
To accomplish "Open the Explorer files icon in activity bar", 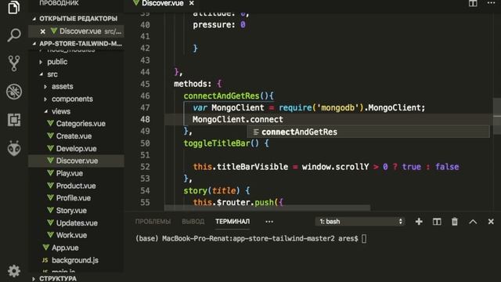I will tap(14, 7).
